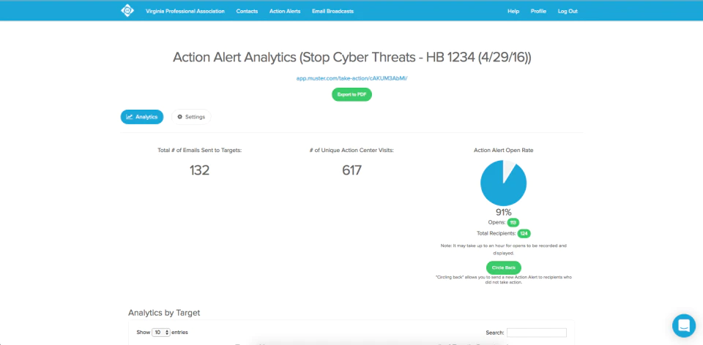This screenshot has width=703, height=345.
Task: Open Contacts in the top navigation
Action: tap(247, 11)
